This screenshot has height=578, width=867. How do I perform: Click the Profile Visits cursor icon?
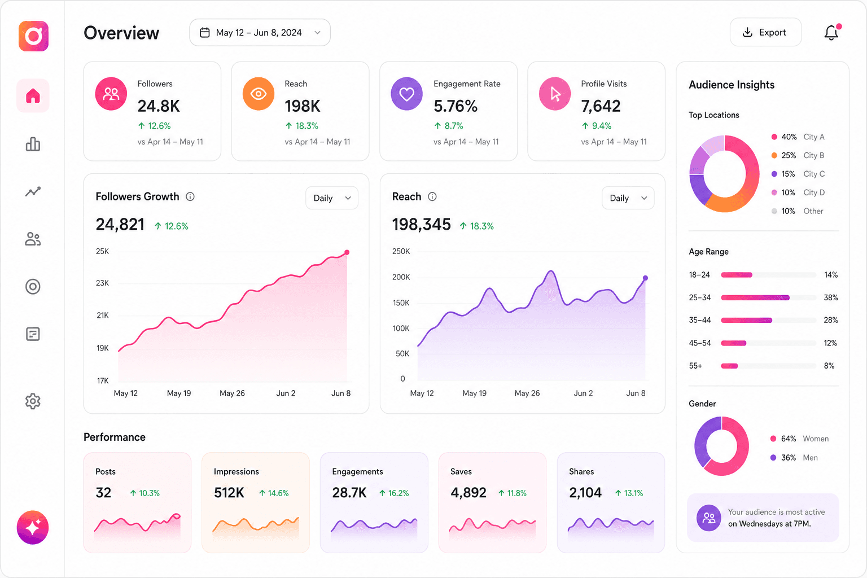pyautogui.click(x=555, y=94)
